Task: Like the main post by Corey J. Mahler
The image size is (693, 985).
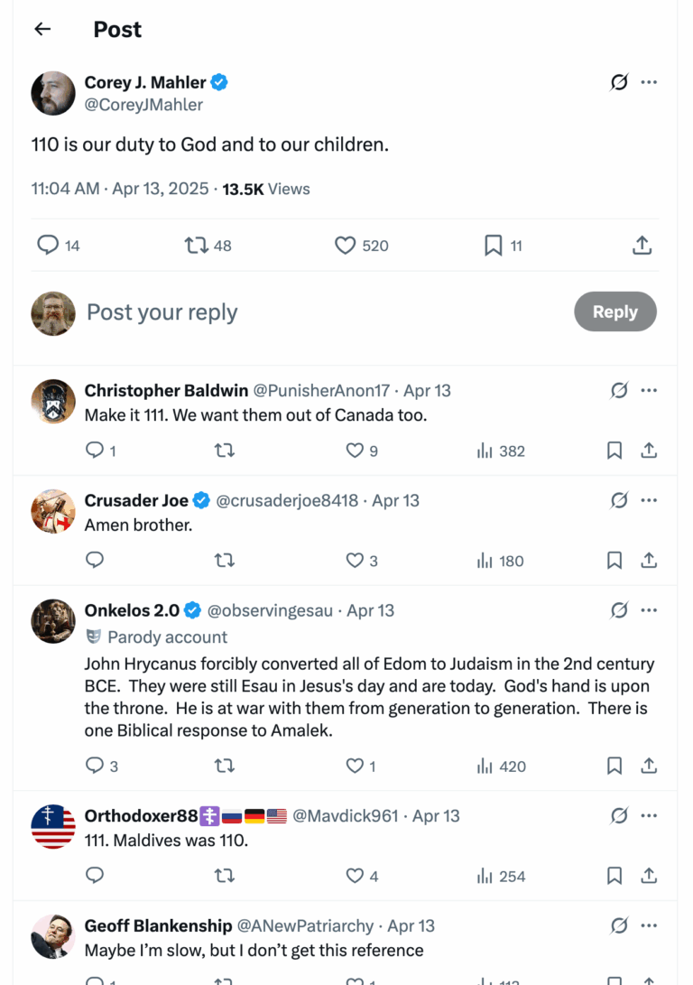Action: (345, 245)
